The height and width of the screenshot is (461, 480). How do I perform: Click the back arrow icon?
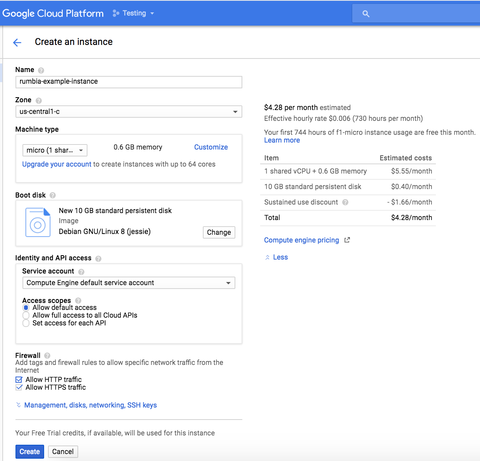(x=17, y=43)
